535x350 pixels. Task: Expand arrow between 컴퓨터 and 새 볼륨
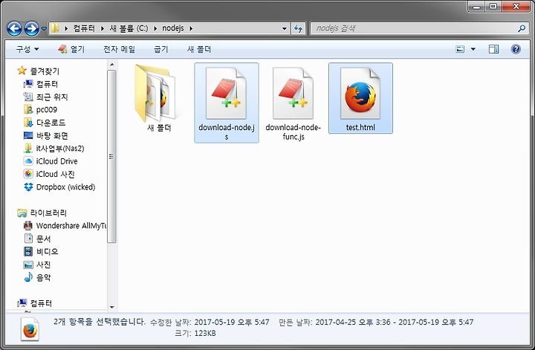[103, 28]
